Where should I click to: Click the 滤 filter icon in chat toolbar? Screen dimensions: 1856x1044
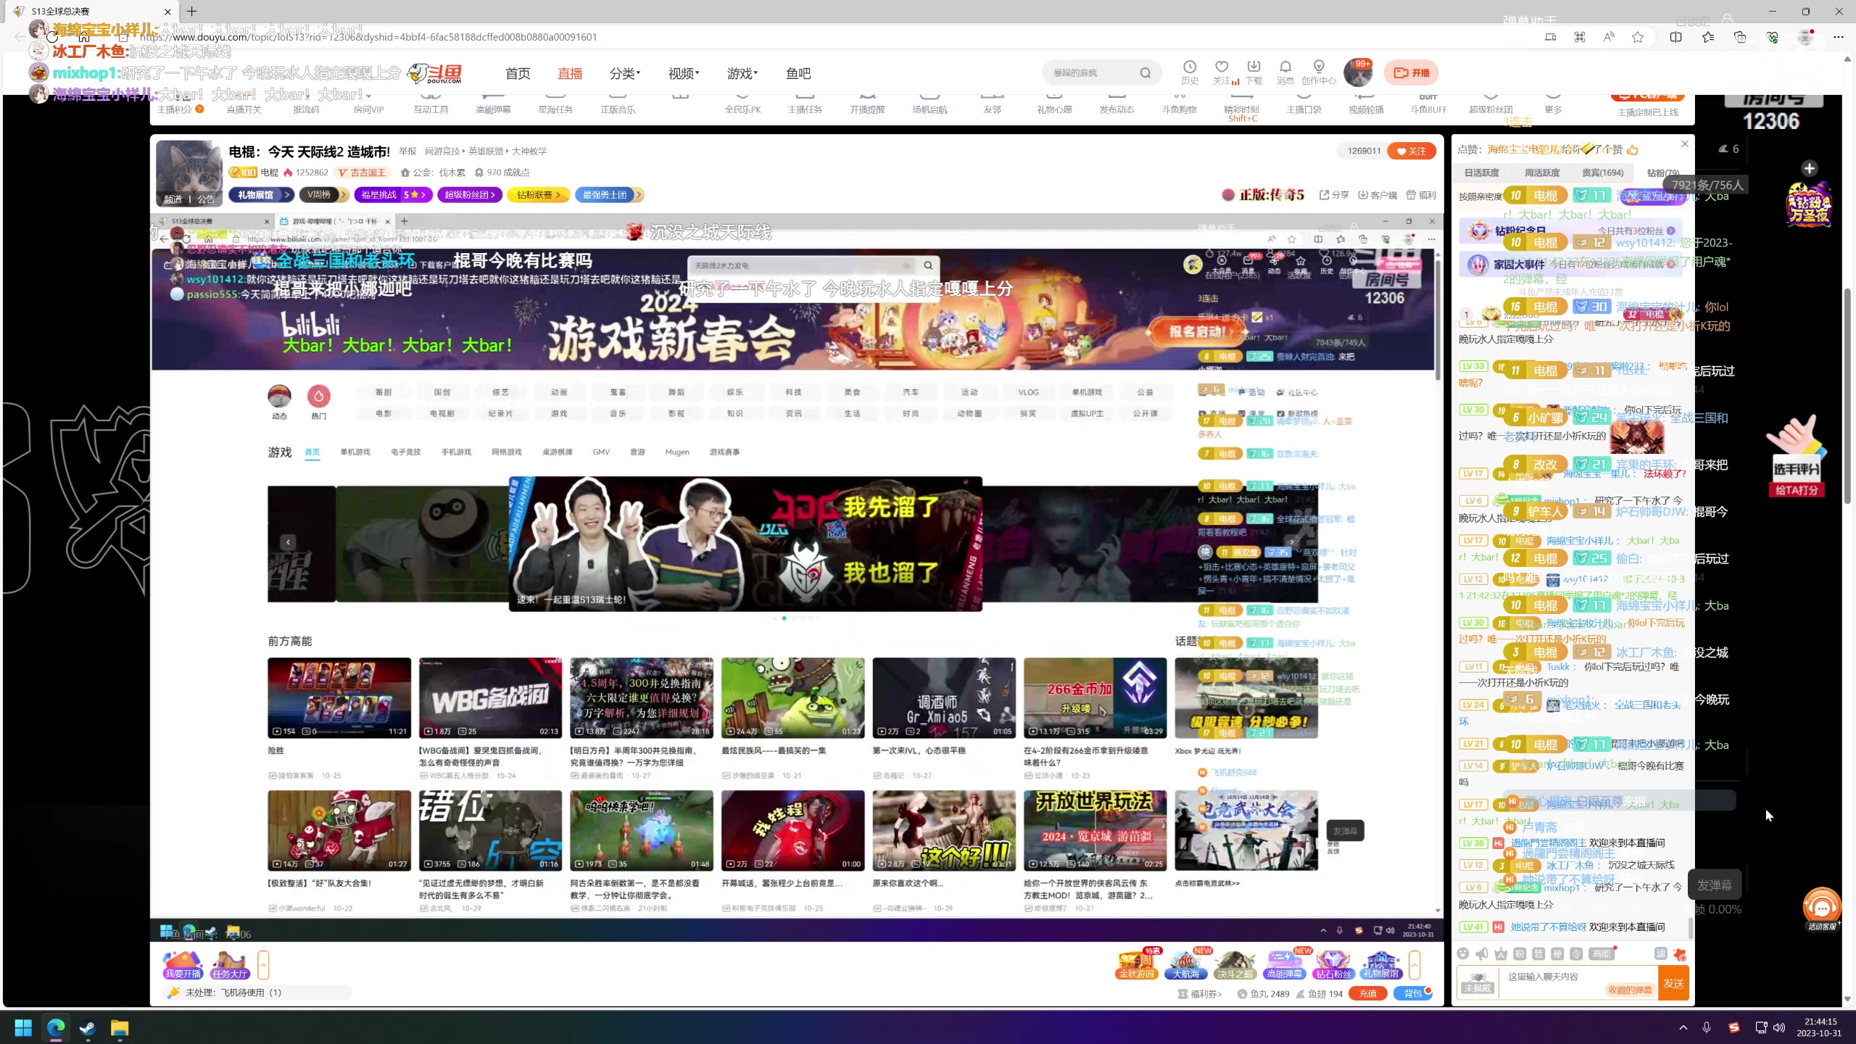1660,954
